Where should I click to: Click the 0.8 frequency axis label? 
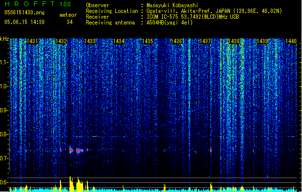click(x=4, y=134)
